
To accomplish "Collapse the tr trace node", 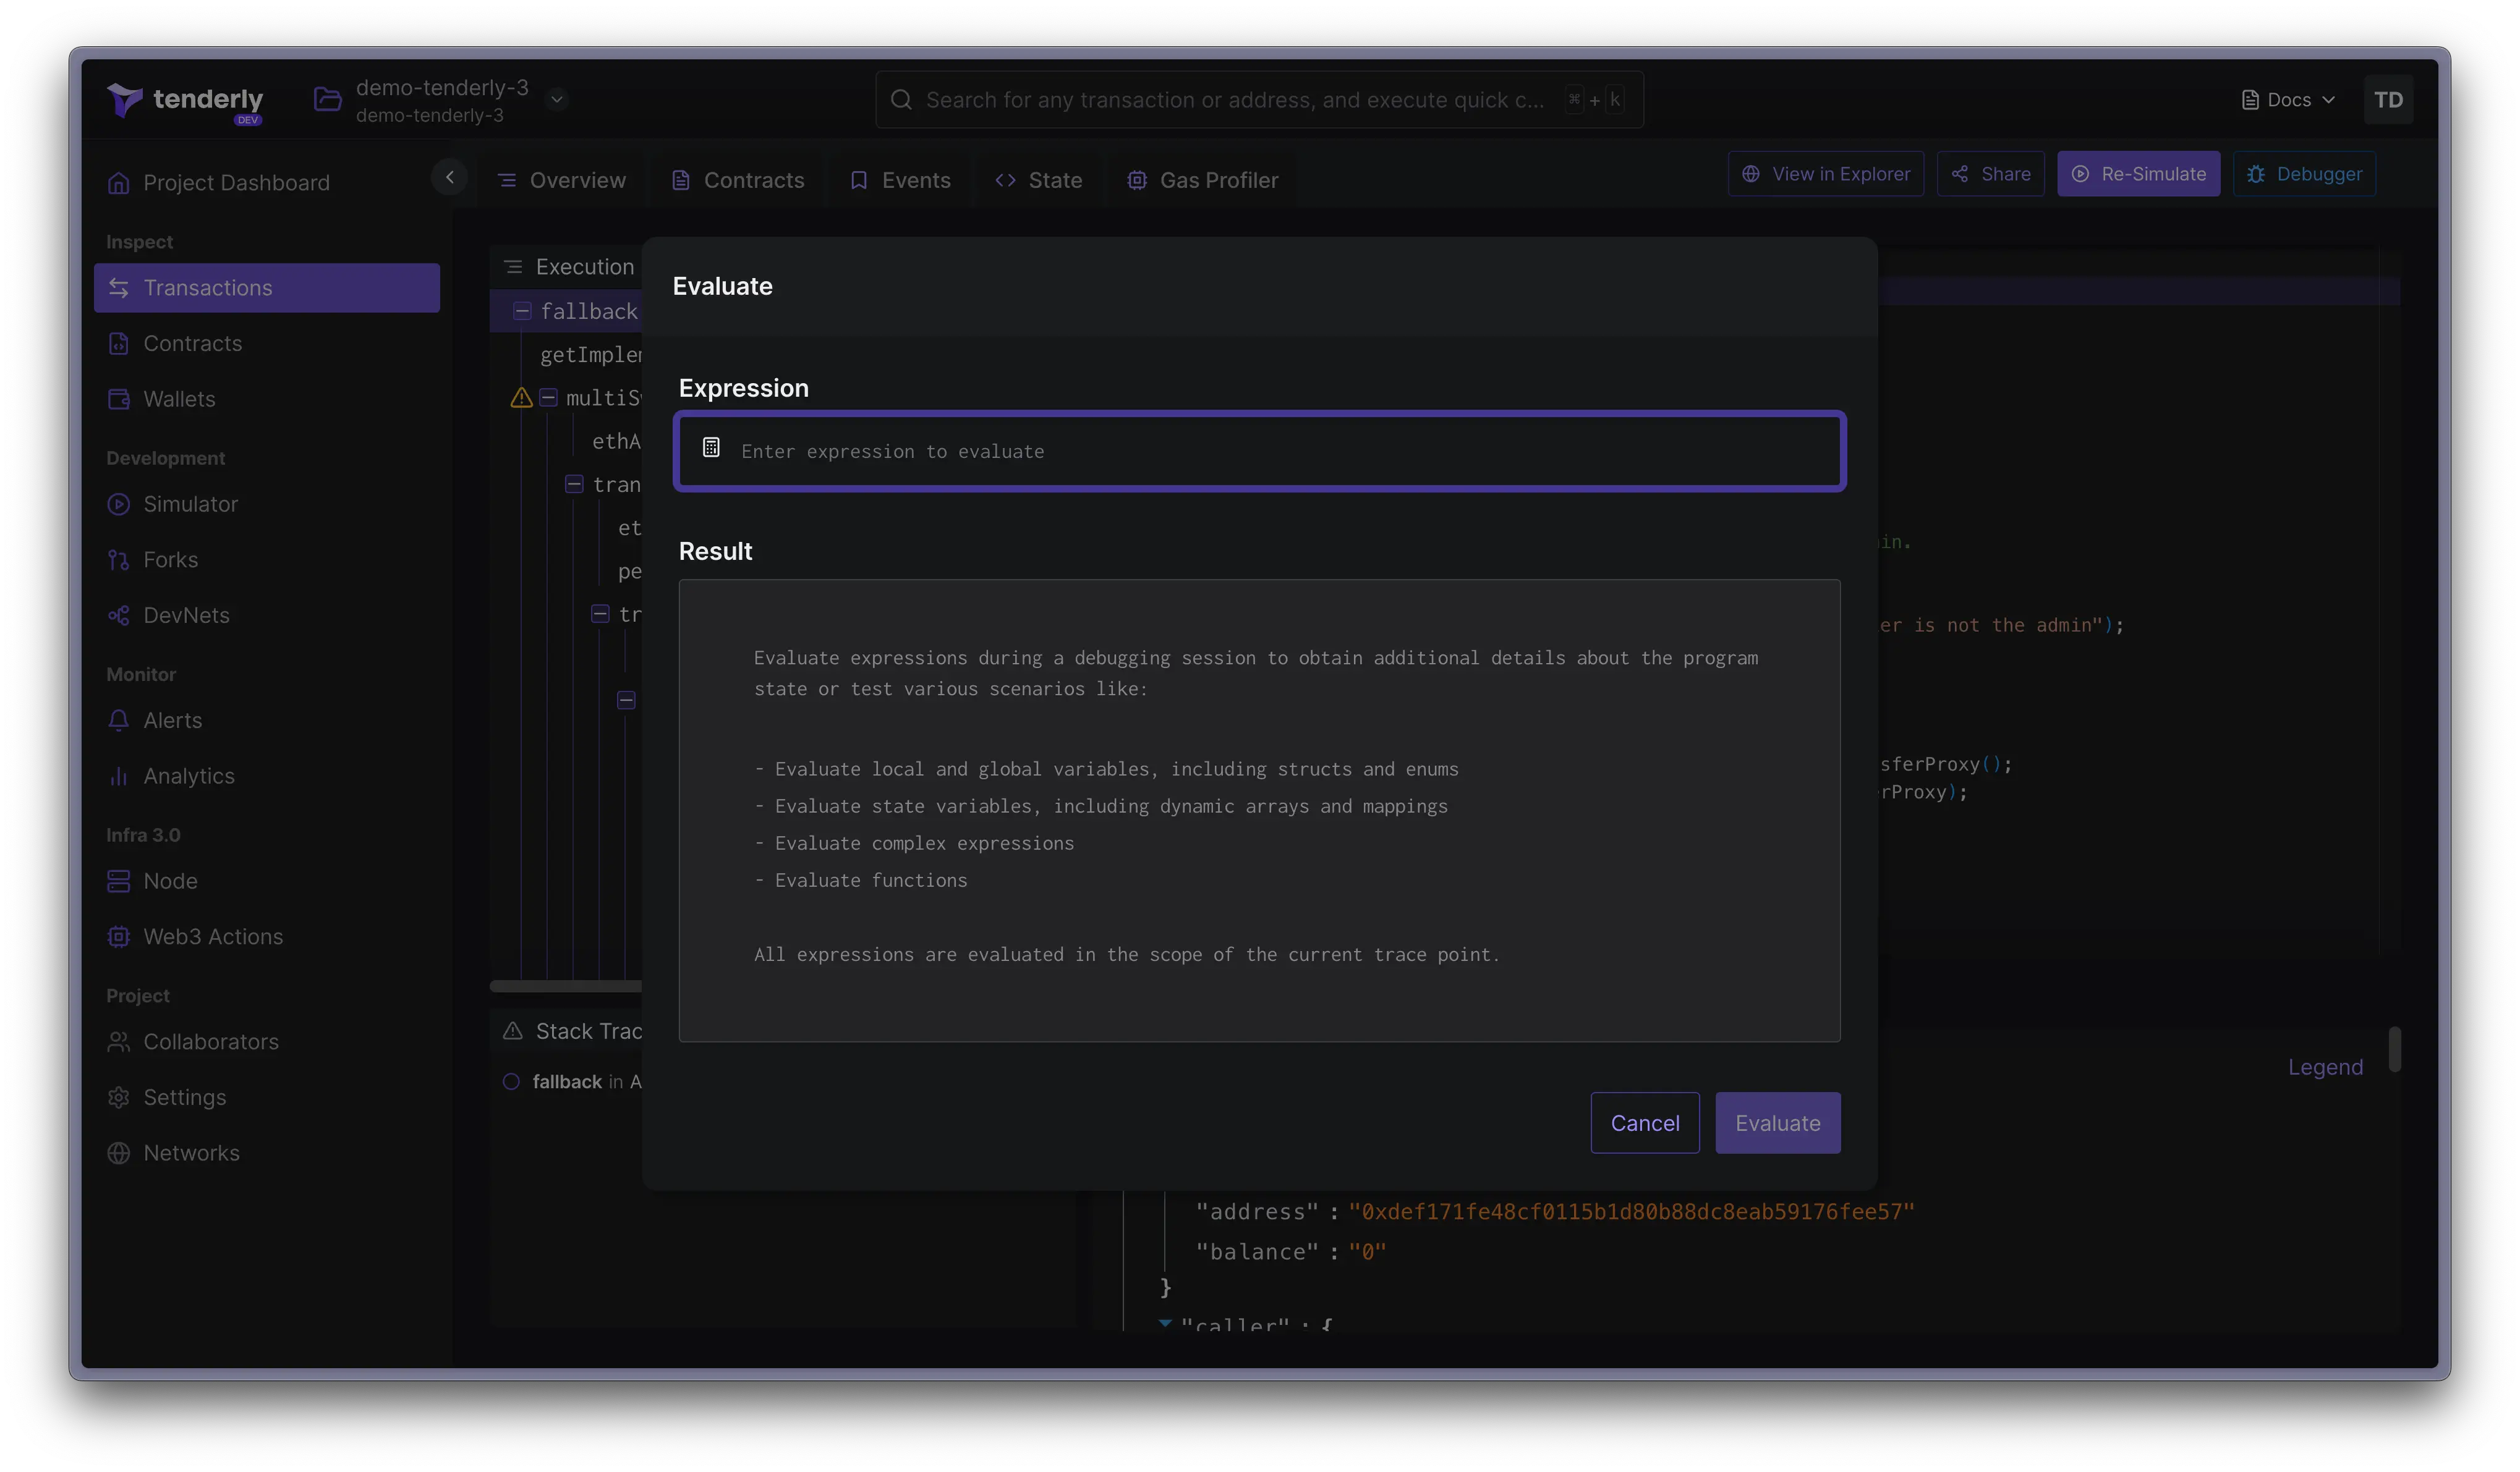I will pyautogui.click(x=600, y=615).
